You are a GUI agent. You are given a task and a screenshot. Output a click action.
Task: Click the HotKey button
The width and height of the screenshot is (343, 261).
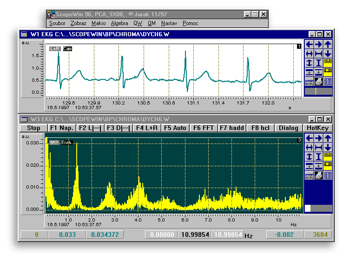point(317,128)
